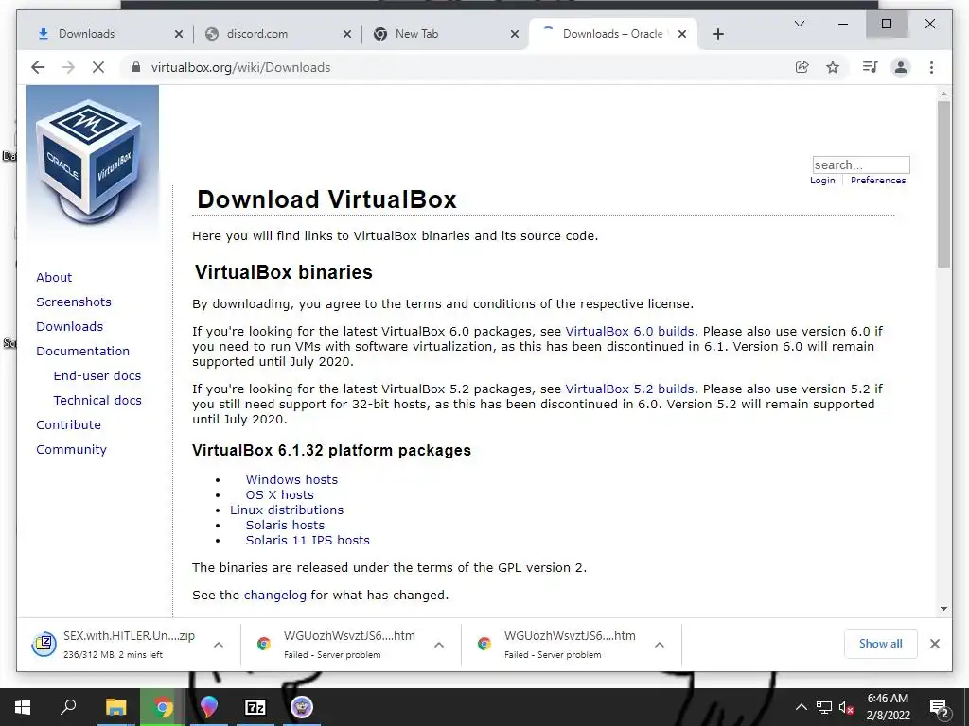The height and width of the screenshot is (726, 969).
Task: Open Chrome three-dot menu
Action: (931, 67)
